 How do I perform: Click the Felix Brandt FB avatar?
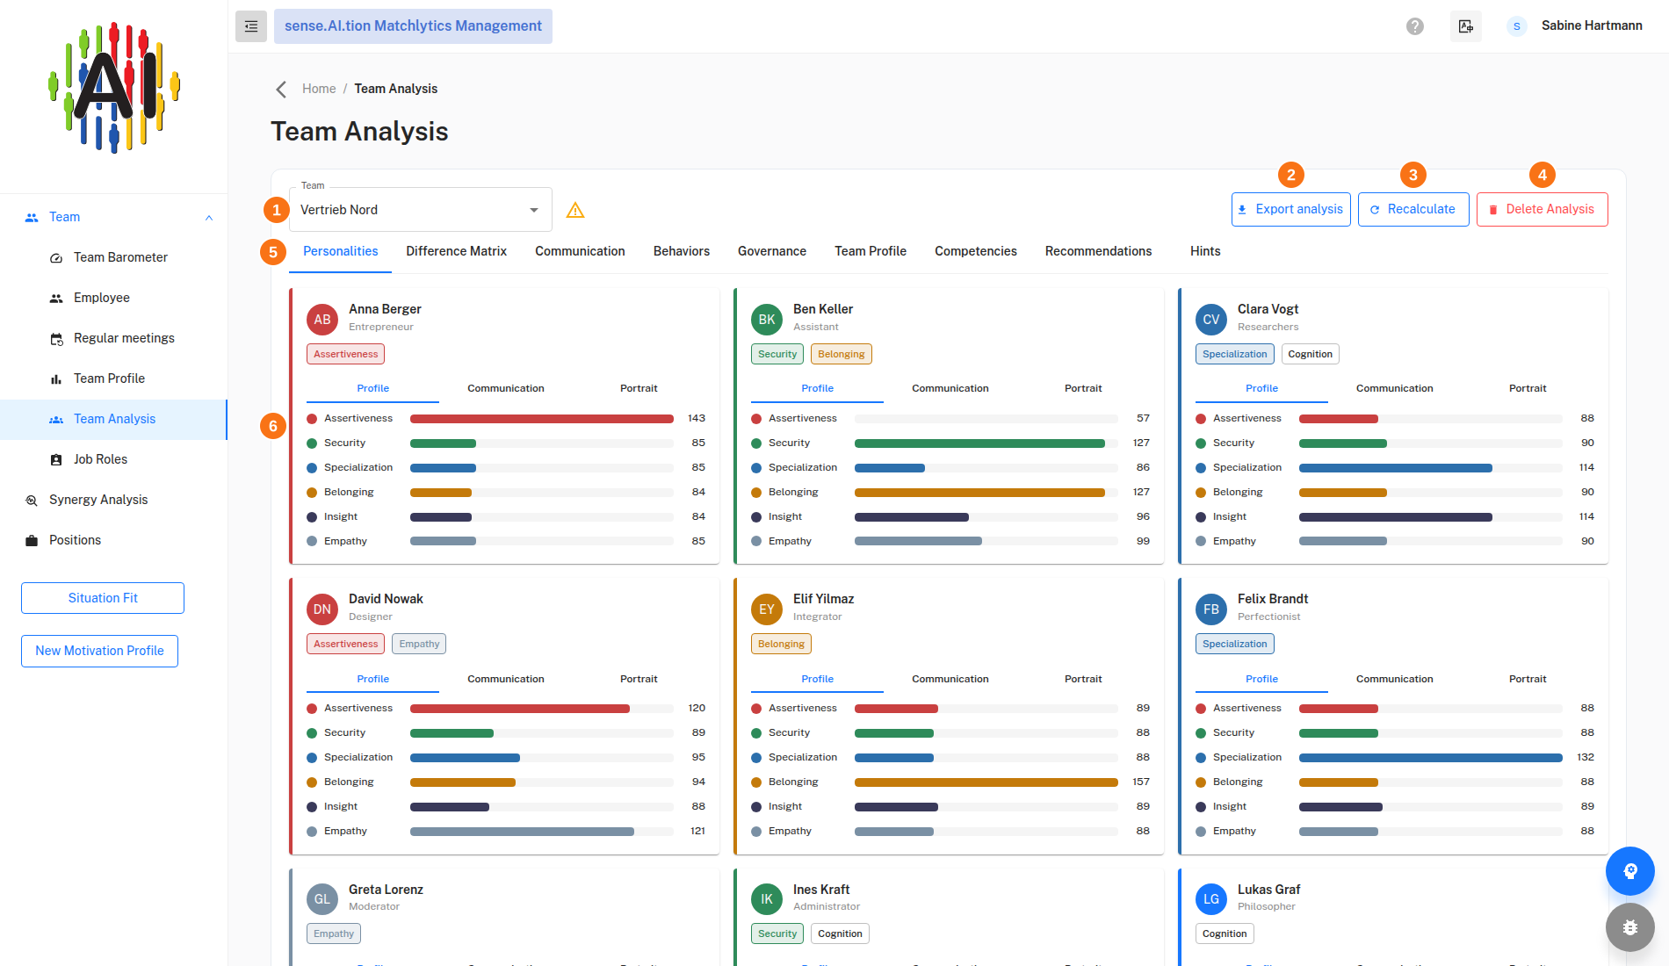(x=1211, y=609)
